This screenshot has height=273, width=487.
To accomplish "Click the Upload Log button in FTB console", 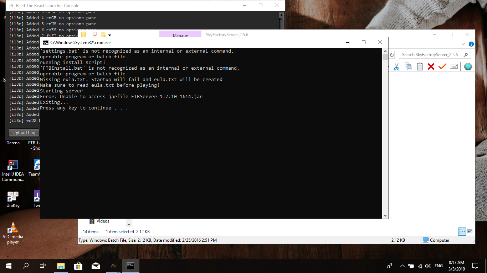I will tap(24, 133).
